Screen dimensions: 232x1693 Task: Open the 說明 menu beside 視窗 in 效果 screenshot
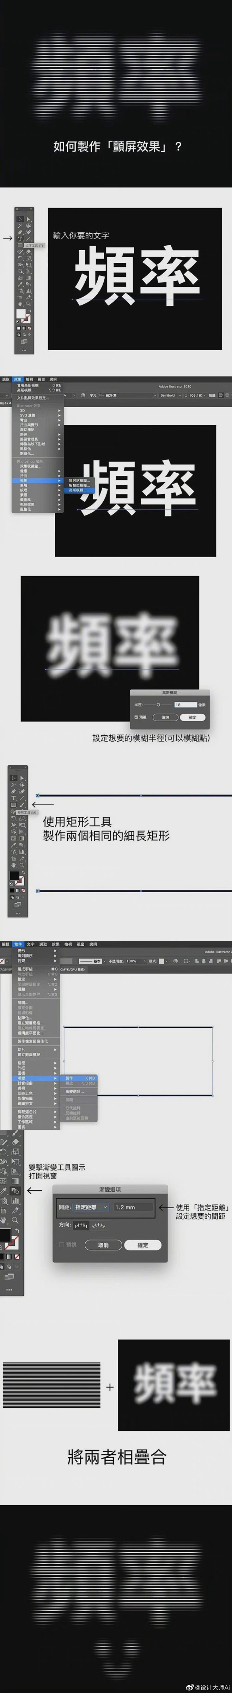click(54, 379)
